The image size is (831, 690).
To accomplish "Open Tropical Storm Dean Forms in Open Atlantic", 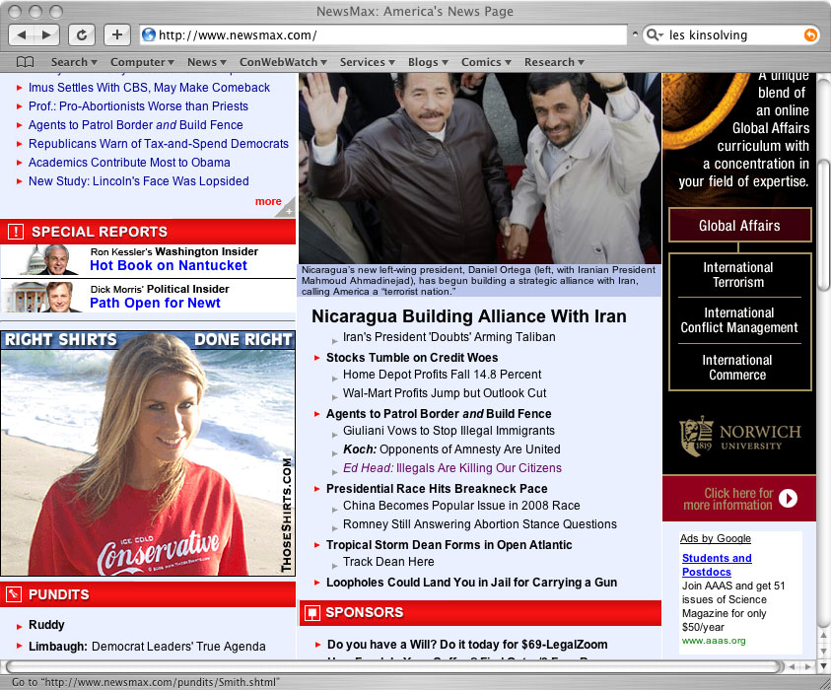I will (x=449, y=545).
